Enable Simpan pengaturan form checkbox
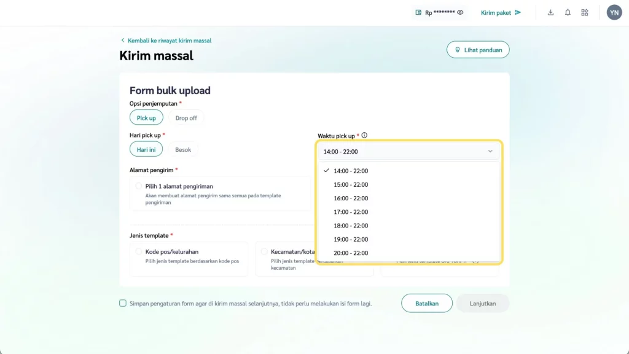 (123, 303)
